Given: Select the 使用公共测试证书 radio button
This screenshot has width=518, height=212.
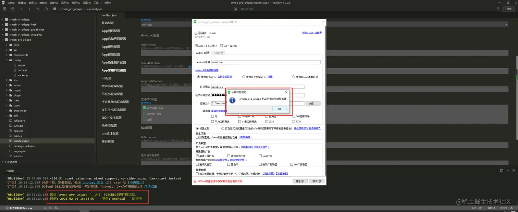Looking at the screenshot, I should (x=244, y=77).
